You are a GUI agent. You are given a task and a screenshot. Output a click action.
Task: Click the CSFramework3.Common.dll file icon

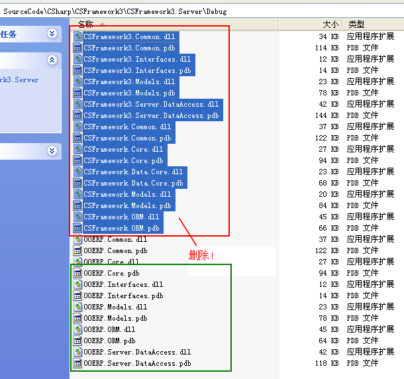tap(77, 37)
